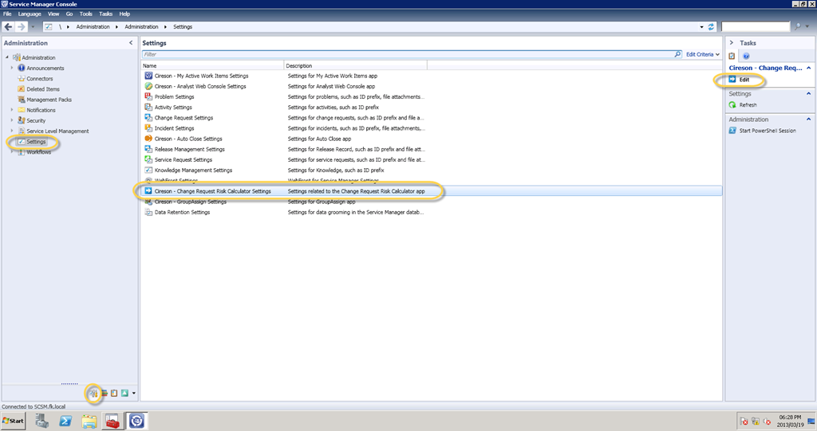Collapse the Administration navigation pane
Viewport: 817px width, 431px height.
(131, 43)
